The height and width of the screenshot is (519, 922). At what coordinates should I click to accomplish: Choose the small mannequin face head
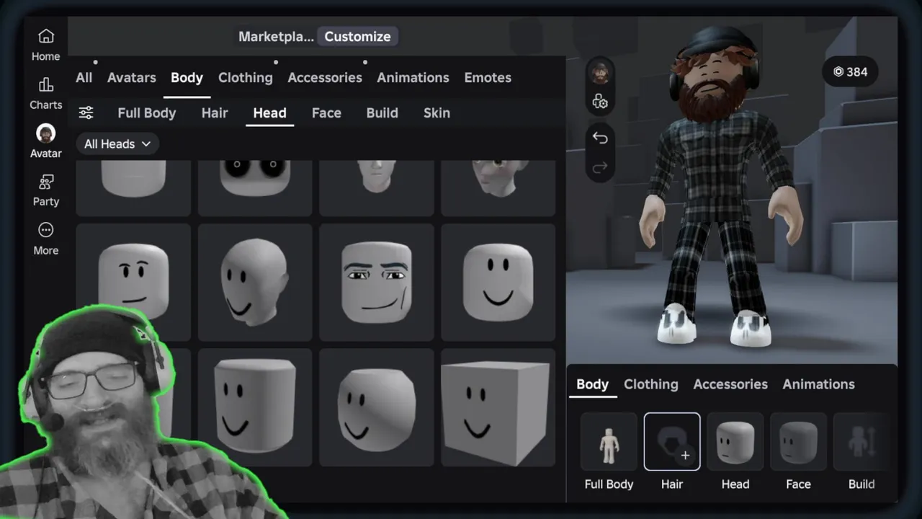tap(377, 187)
